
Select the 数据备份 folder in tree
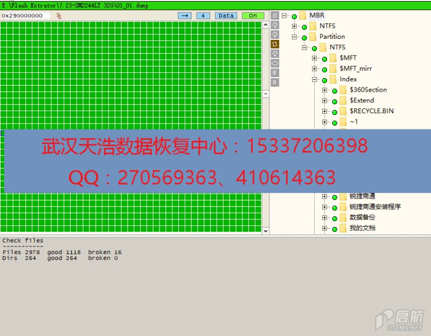[362, 217]
